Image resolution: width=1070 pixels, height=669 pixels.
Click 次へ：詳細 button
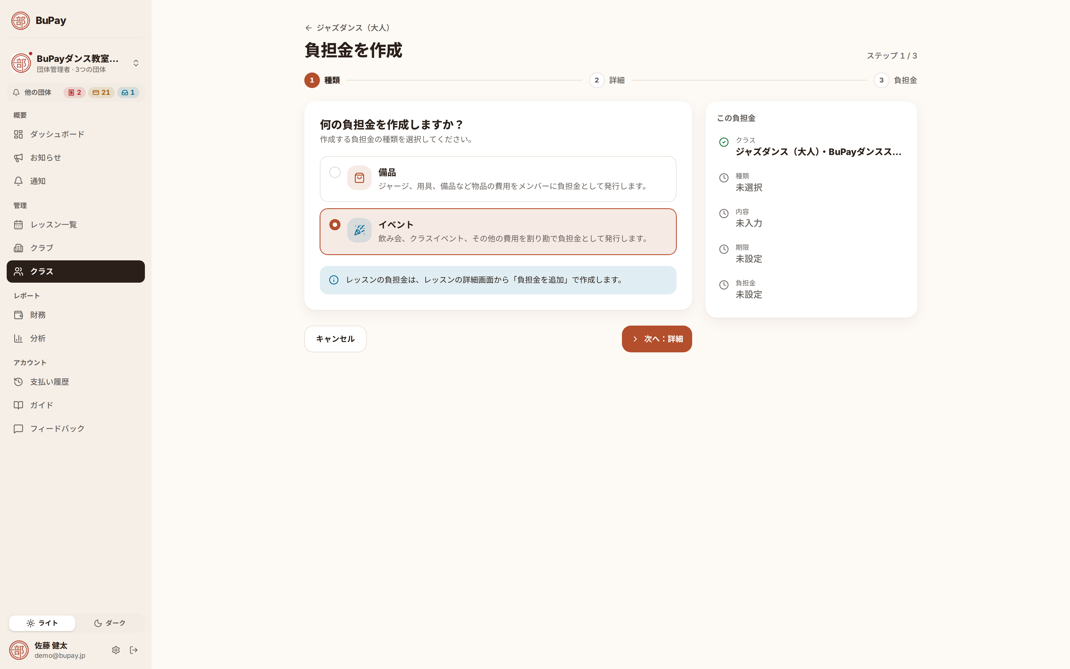[x=656, y=339]
